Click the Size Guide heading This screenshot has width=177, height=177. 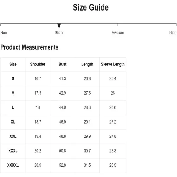tap(91, 7)
